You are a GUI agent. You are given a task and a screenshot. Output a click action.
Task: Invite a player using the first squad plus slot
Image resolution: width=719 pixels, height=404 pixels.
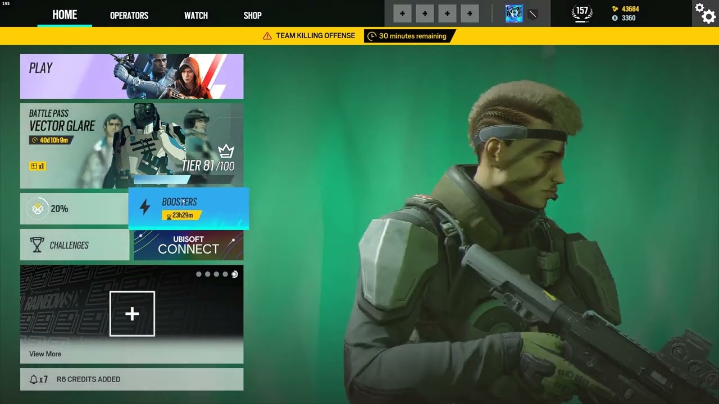coord(402,13)
